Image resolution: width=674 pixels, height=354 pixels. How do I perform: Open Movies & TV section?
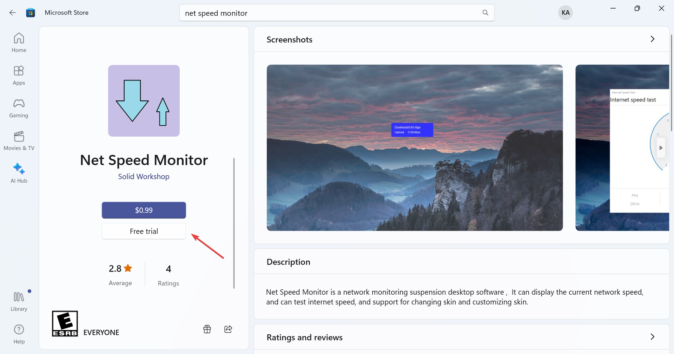pyautogui.click(x=19, y=140)
